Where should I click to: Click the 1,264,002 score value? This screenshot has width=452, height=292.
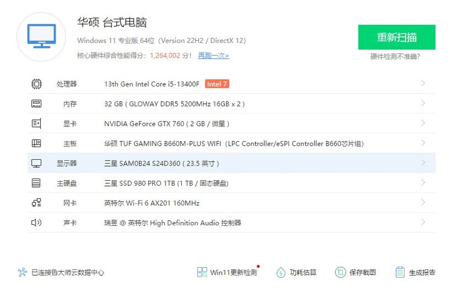point(165,55)
